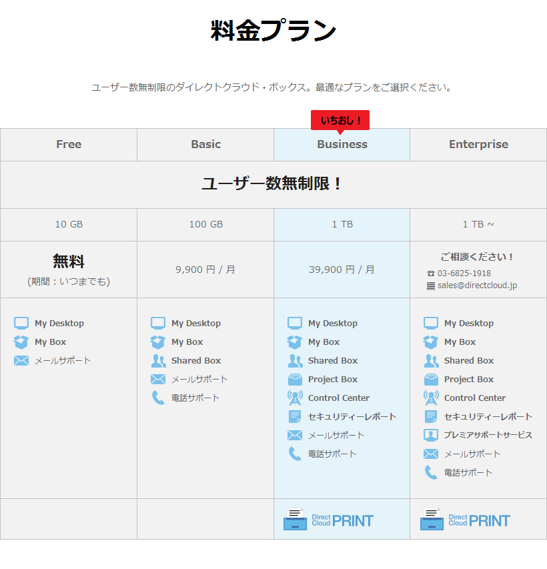Open Control Center via its antenna icon
The height and width of the screenshot is (569, 547).
(294, 398)
